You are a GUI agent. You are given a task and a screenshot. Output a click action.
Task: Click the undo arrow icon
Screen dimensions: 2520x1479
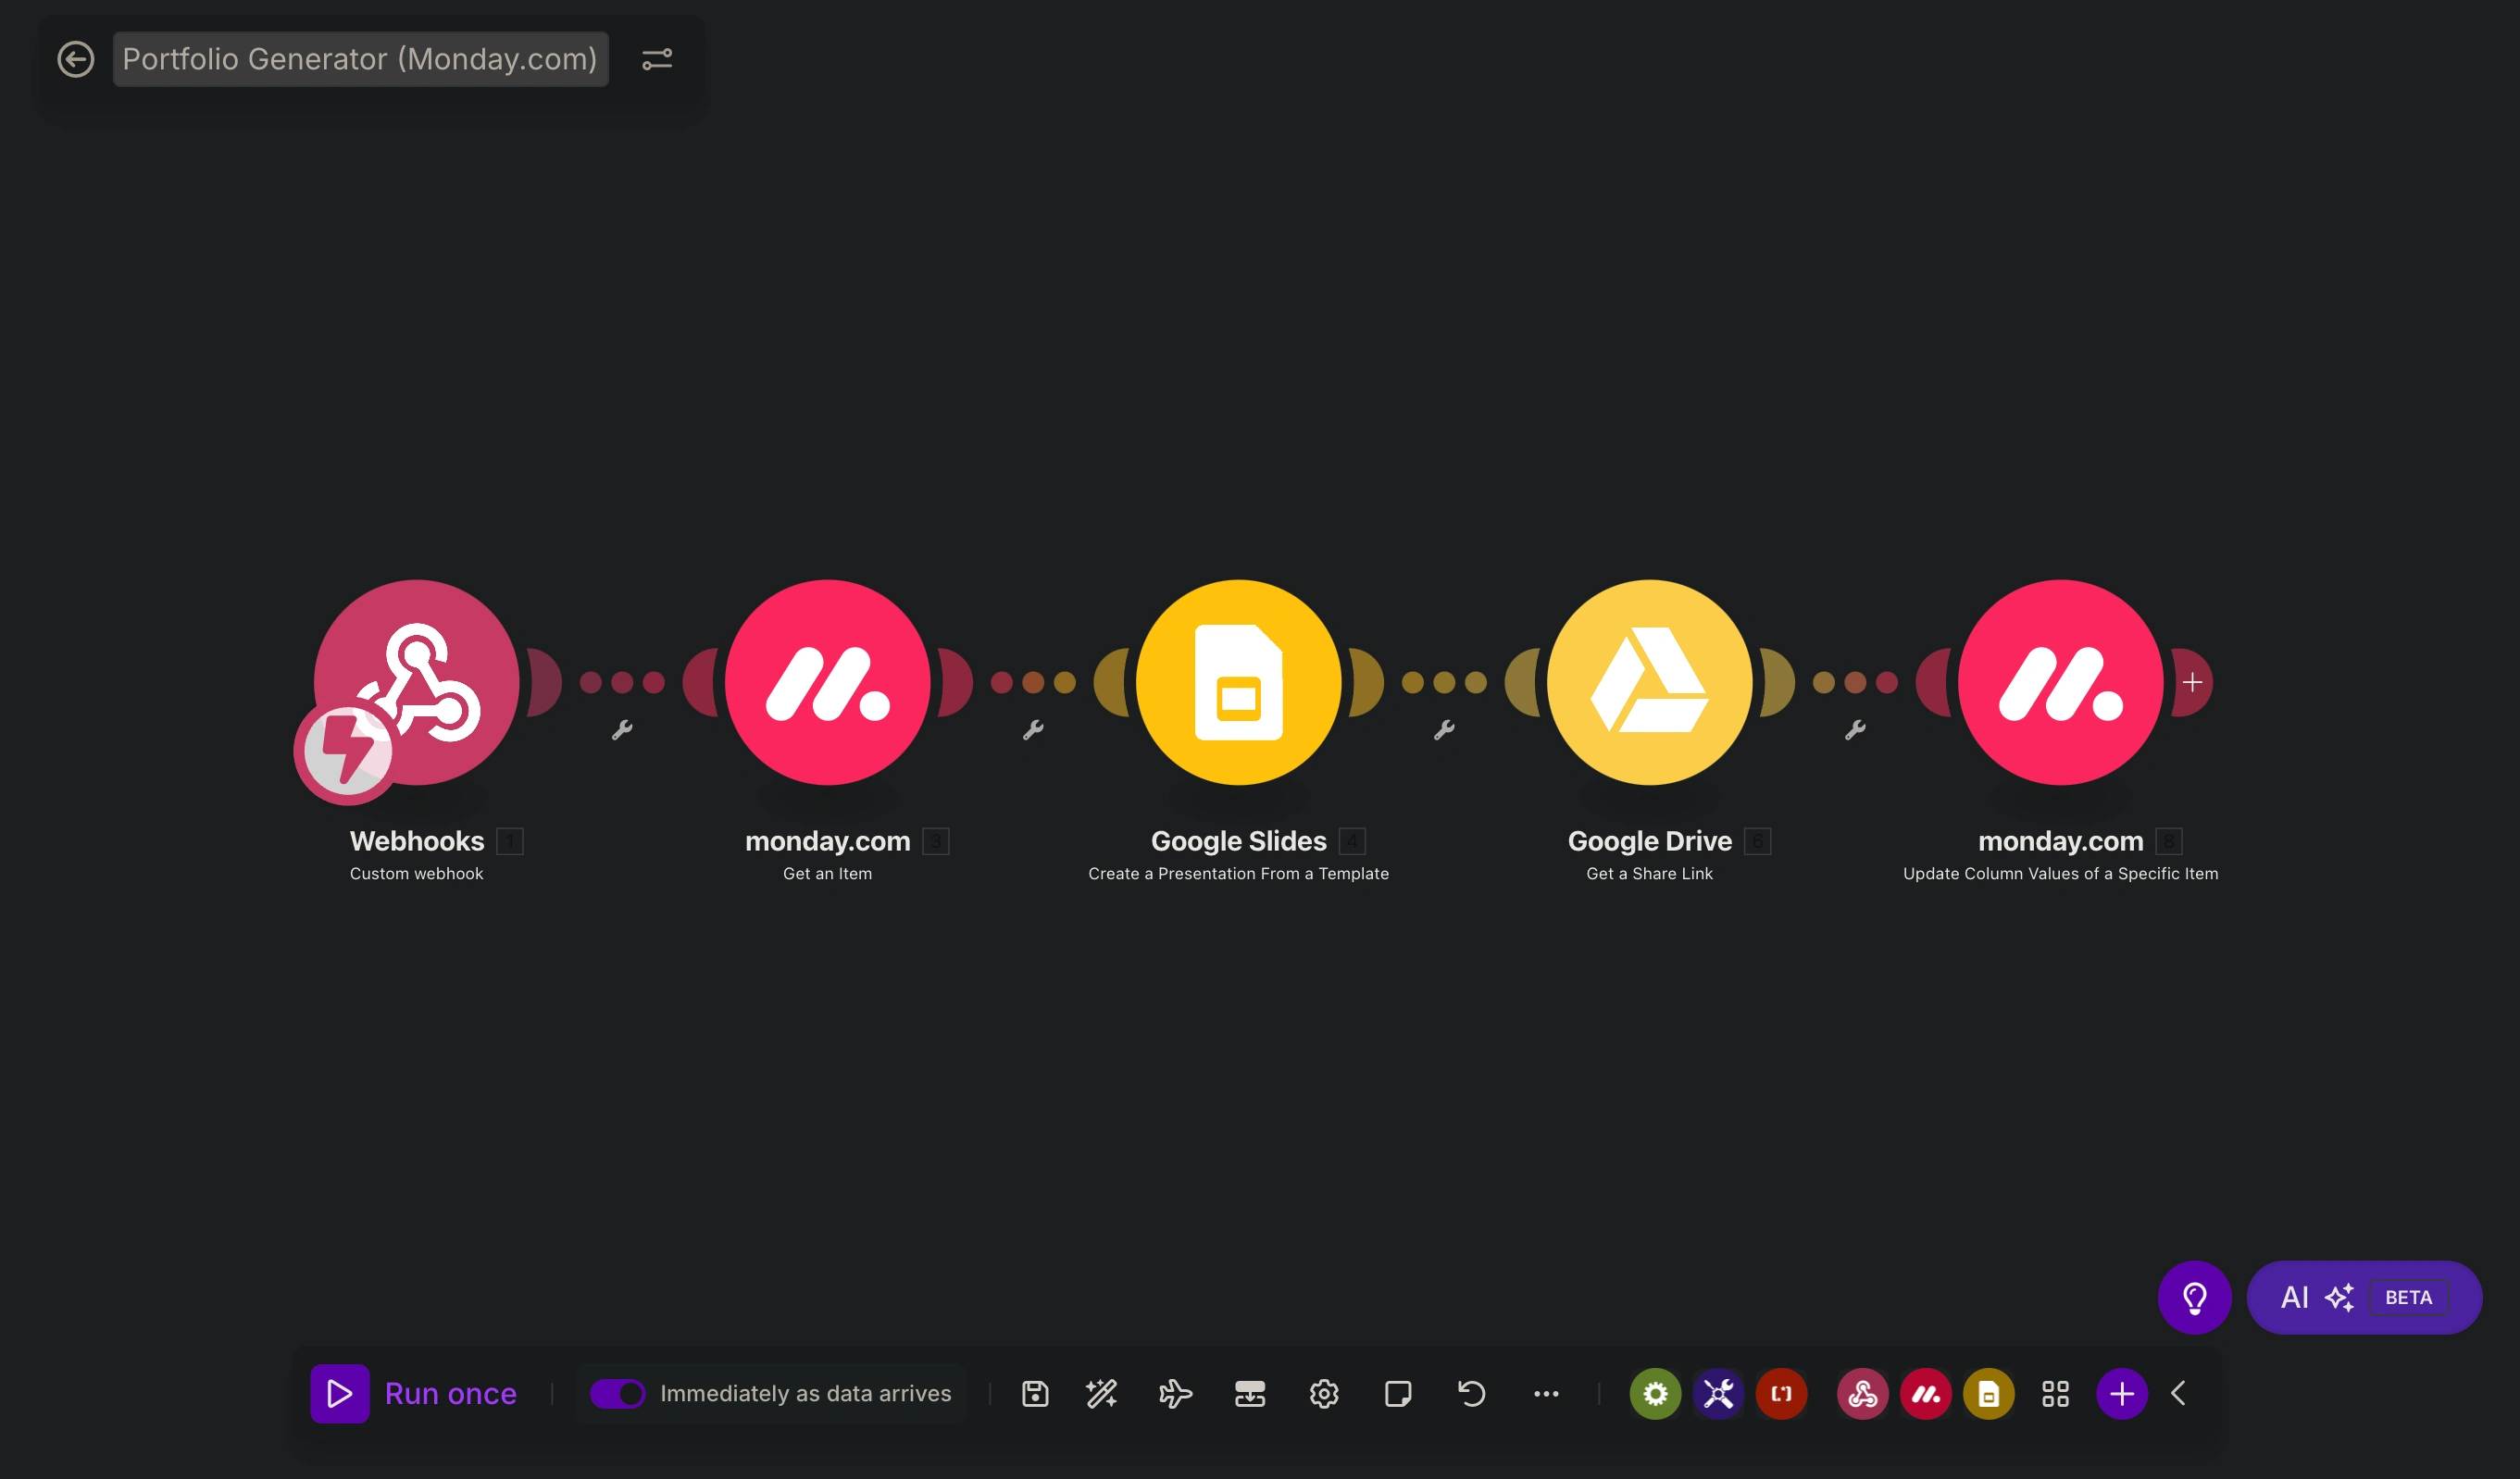(x=1471, y=1393)
